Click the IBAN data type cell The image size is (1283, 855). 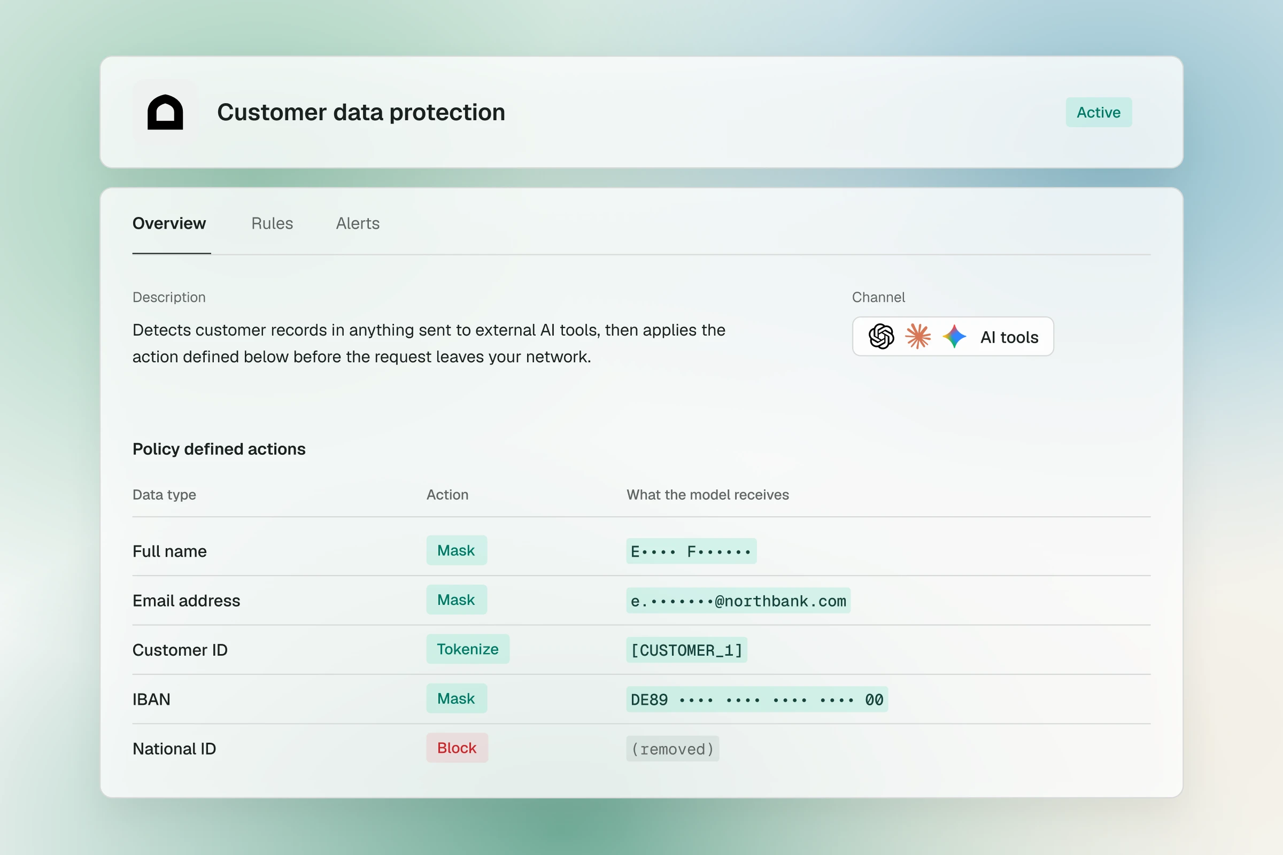click(152, 699)
